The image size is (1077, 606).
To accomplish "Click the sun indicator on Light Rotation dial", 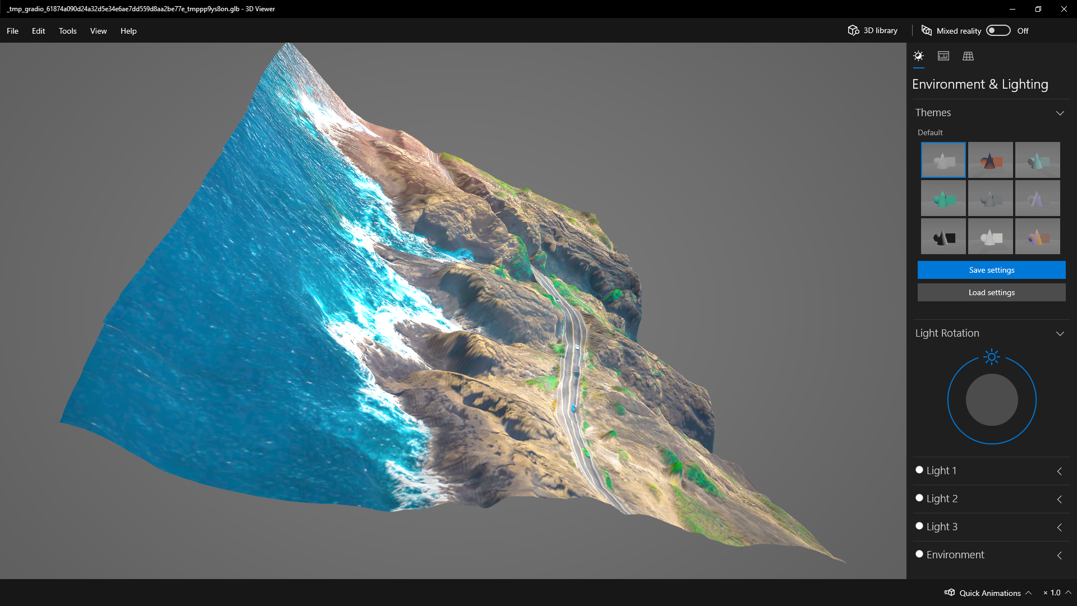I will (x=991, y=357).
